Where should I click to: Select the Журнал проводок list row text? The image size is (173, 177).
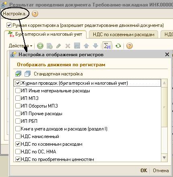click(x=74, y=83)
